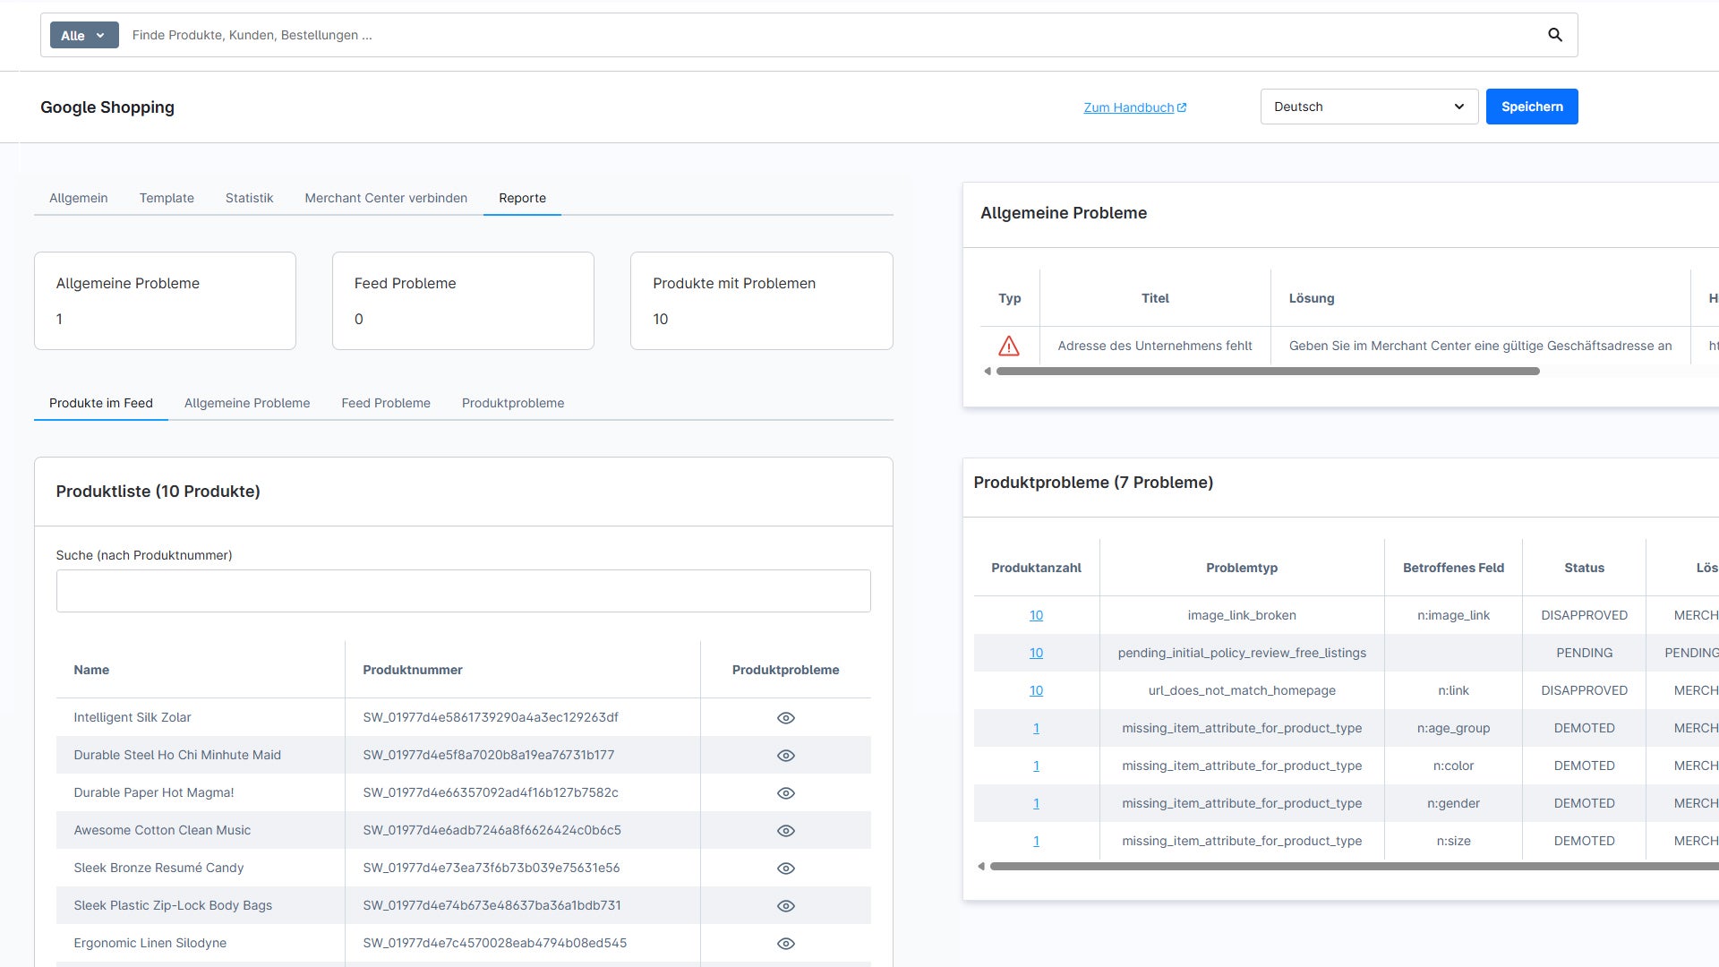Click count link for url_does_not_match_homepage
This screenshot has width=1719, height=967.
(1036, 690)
